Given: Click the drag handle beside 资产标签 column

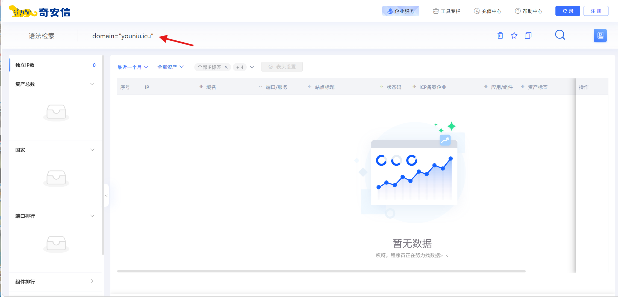Looking at the screenshot, I should (x=523, y=87).
